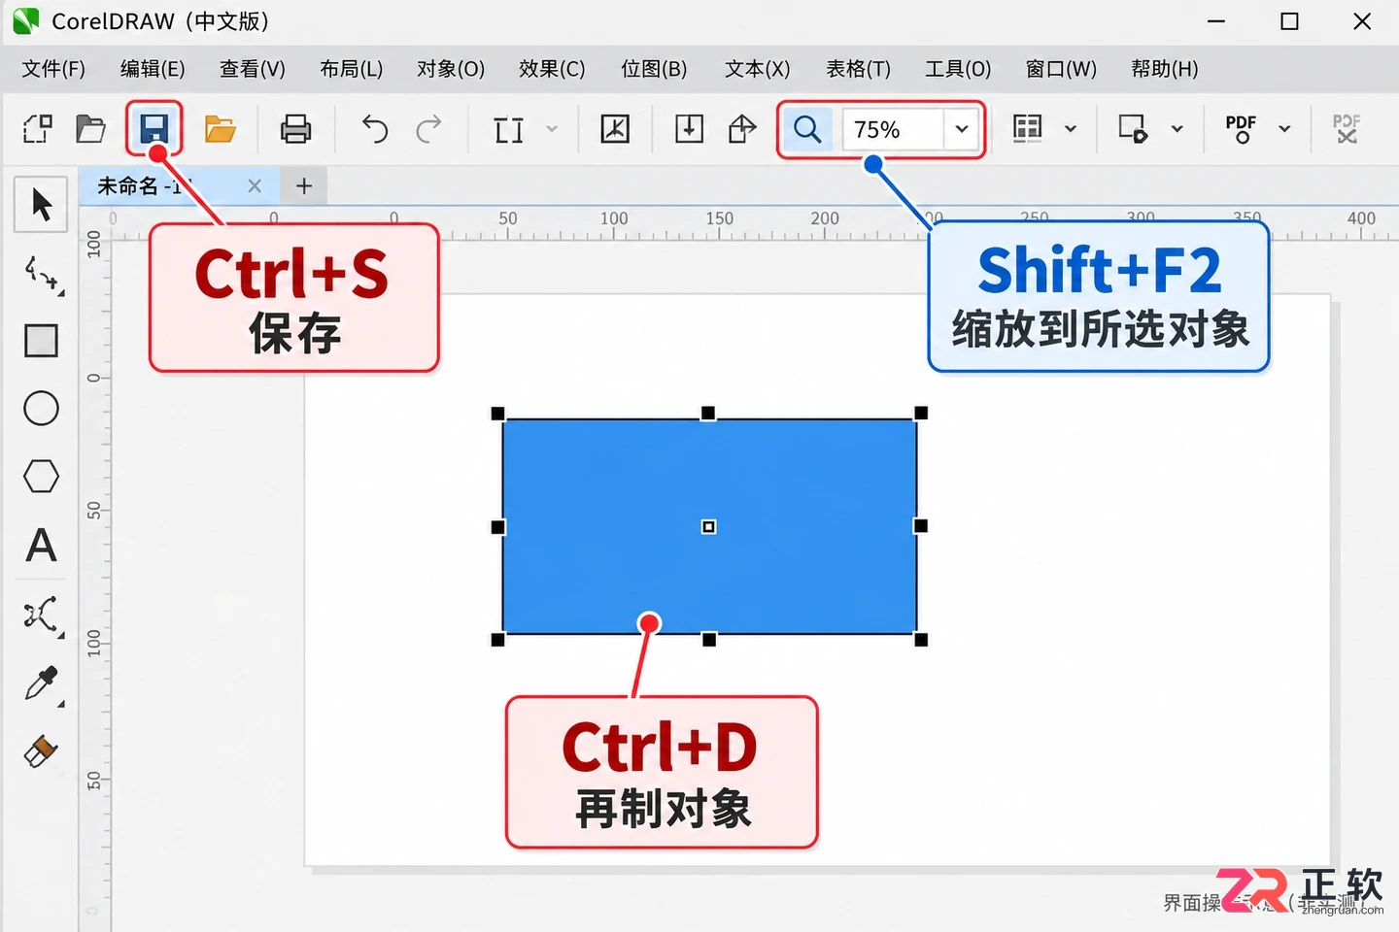Open the zoom level dropdown arrow

click(962, 129)
